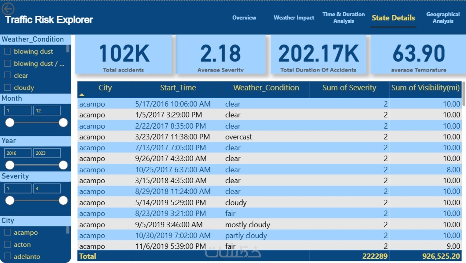Image resolution: width=466 pixels, height=263 pixels.
Task: Click the total severity 222289
Action: tap(375, 256)
